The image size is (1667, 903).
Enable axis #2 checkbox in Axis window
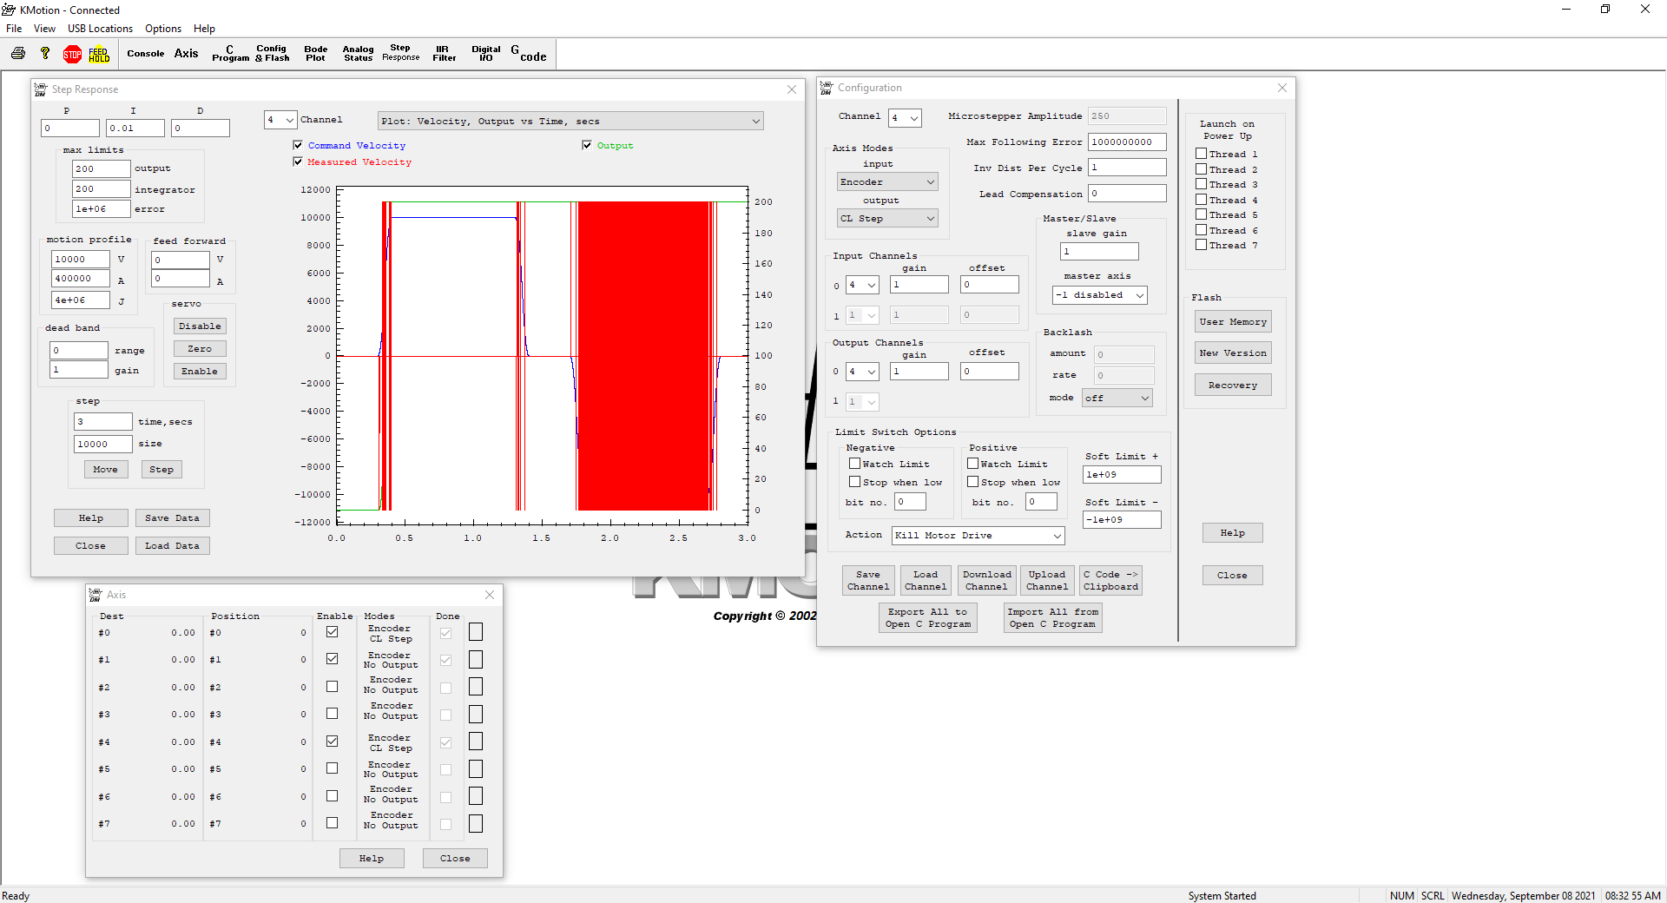(x=332, y=687)
